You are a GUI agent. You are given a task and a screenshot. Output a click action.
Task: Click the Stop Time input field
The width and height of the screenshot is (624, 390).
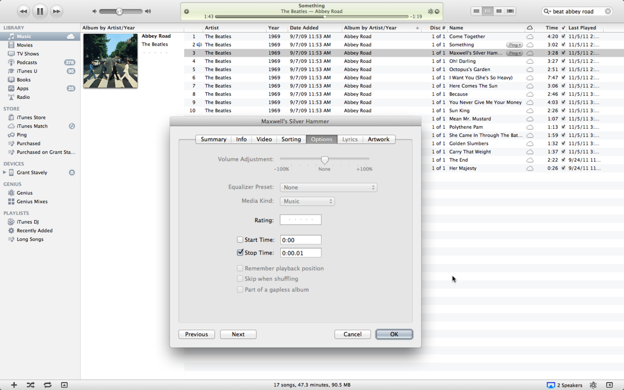pyautogui.click(x=301, y=253)
